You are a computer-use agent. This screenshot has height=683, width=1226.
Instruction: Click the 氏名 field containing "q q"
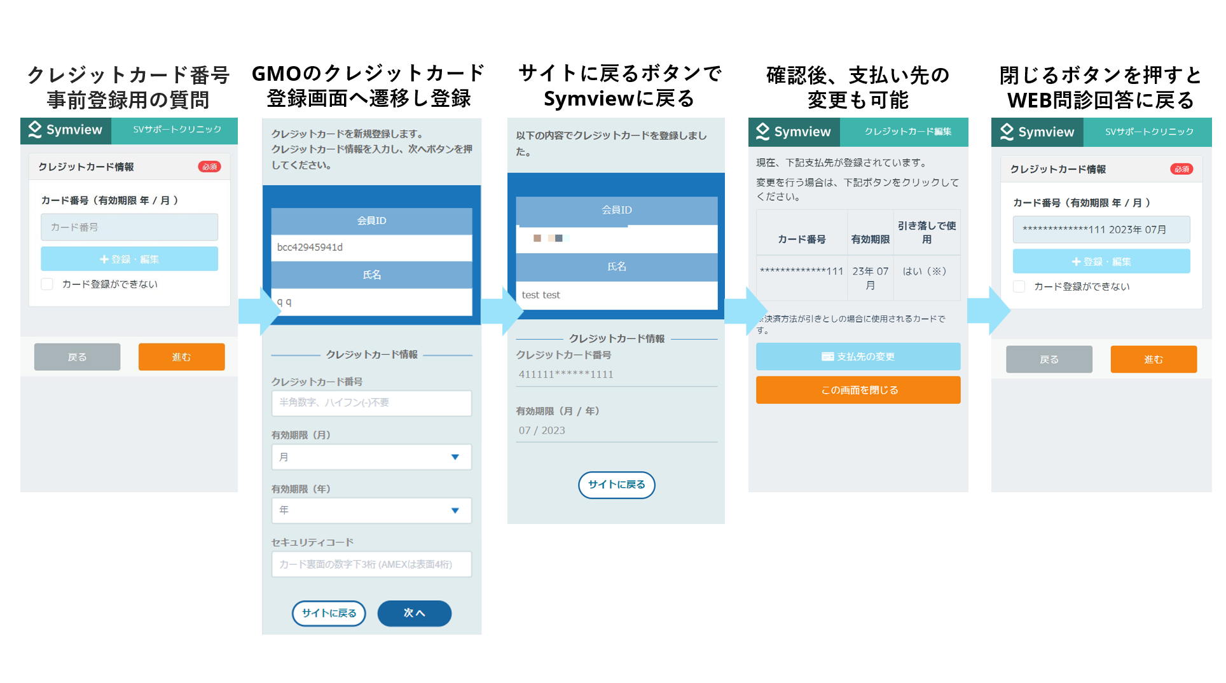(x=371, y=302)
